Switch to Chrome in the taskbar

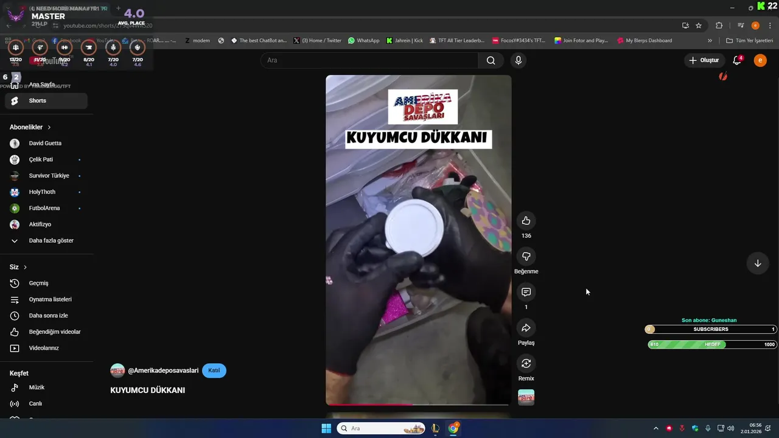(x=453, y=428)
